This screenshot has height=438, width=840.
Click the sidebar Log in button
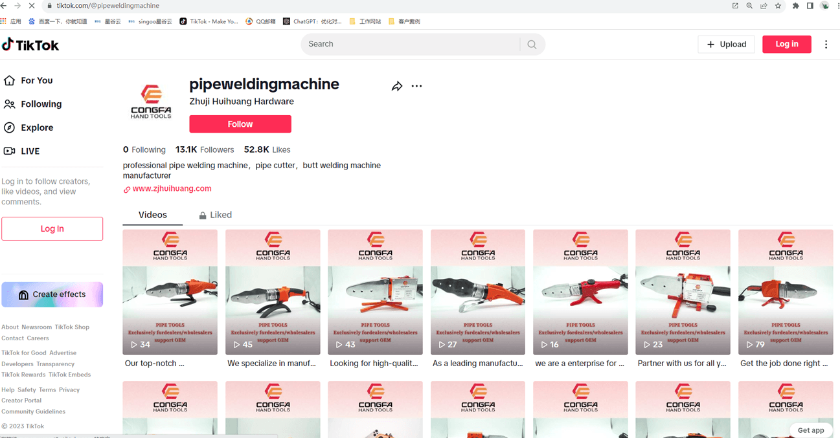[52, 228]
